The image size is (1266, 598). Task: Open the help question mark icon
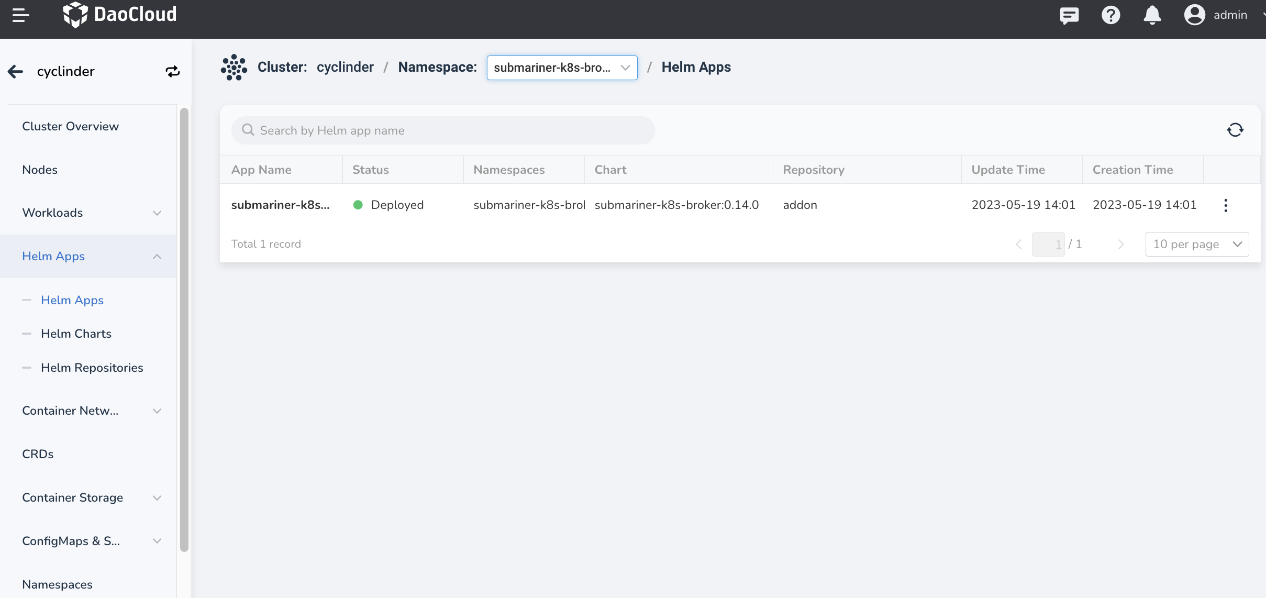[1110, 15]
